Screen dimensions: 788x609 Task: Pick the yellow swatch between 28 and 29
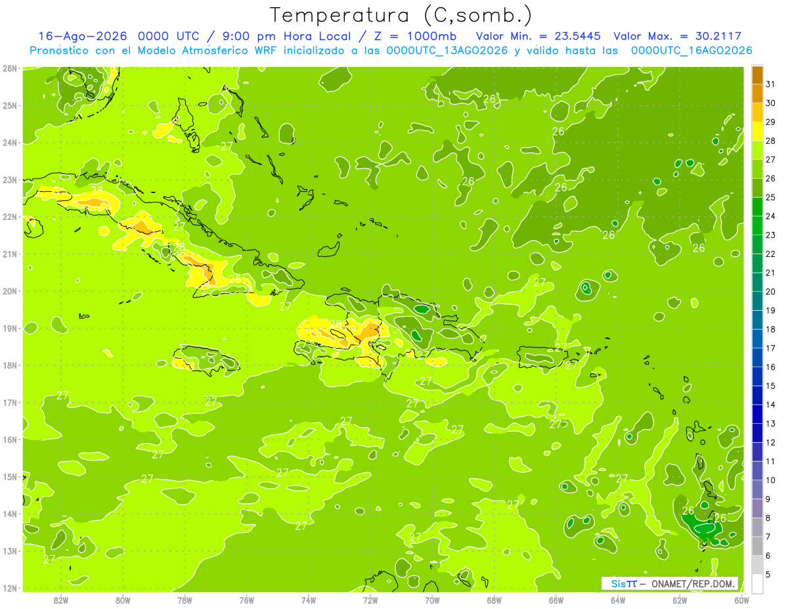[x=757, y=131]
